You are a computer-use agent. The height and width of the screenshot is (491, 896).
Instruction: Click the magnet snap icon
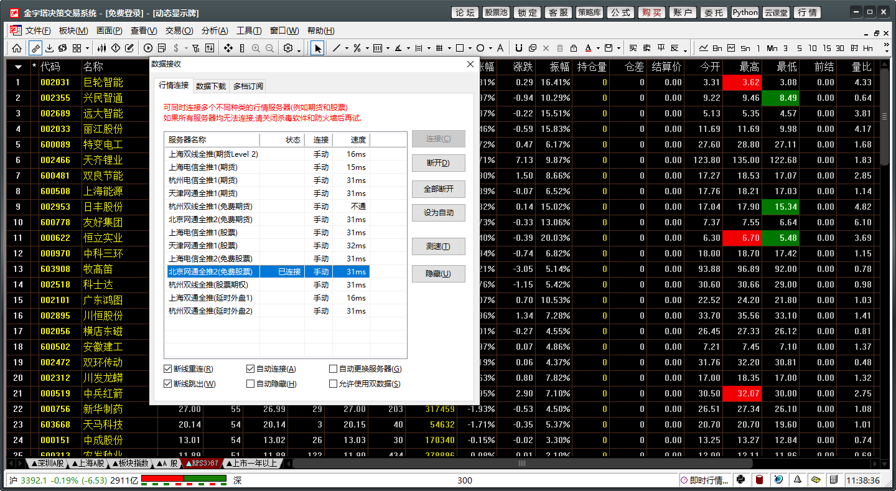[519, 48]
